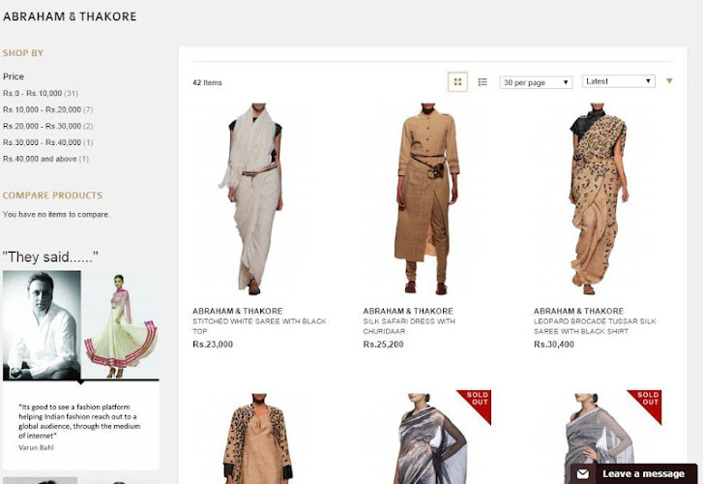Click 'Leopard Brocade Tussar Silk Saree' title

[595, 326]
